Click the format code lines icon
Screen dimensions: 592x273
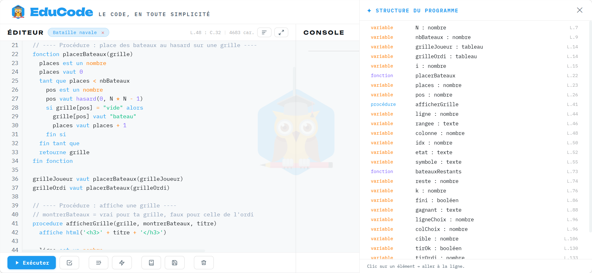(99, 263)
